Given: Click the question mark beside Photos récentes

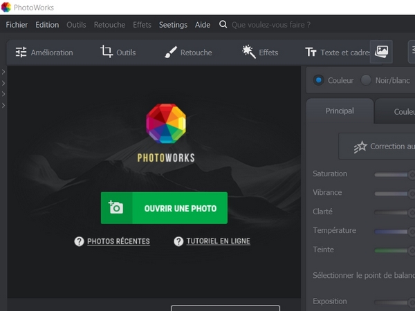Looking at the screenshot, I should 79,241.
